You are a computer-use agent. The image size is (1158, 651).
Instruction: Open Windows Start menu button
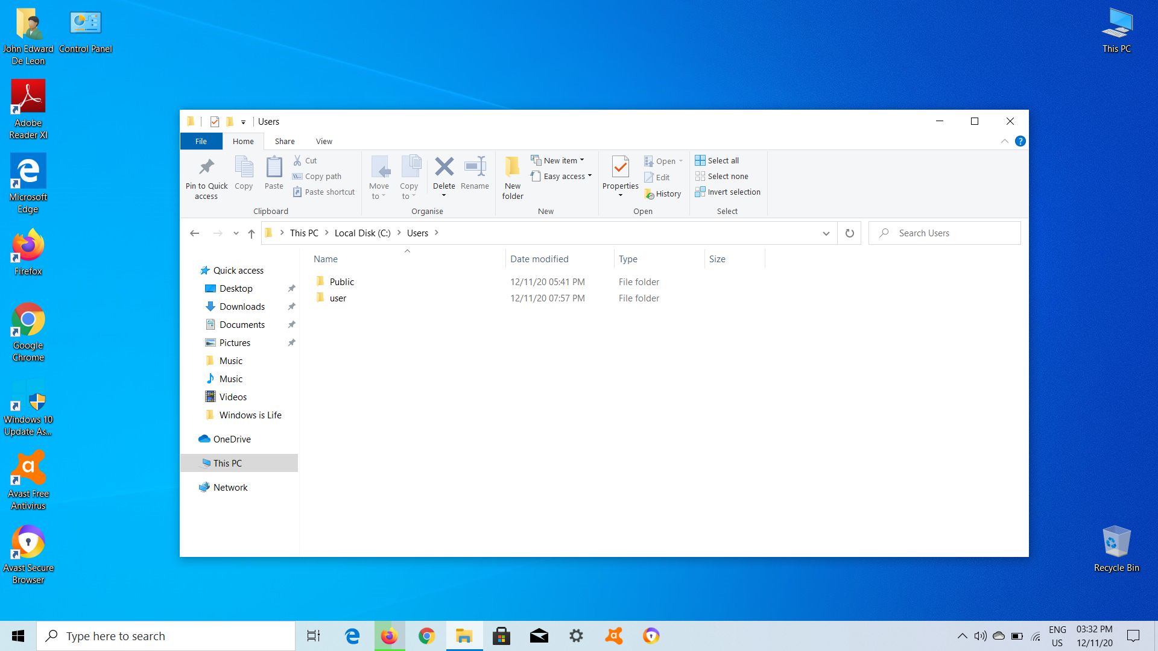[x=18, y=636]
